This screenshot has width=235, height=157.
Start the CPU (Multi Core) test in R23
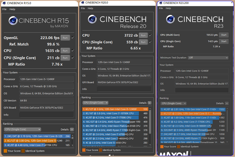223,35
